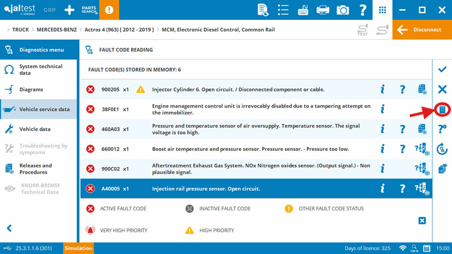Open guided troubleshooting for fault A40005
Image resolution: width=452 pixels, height=254 pixels.
click(x=422, y=189)
